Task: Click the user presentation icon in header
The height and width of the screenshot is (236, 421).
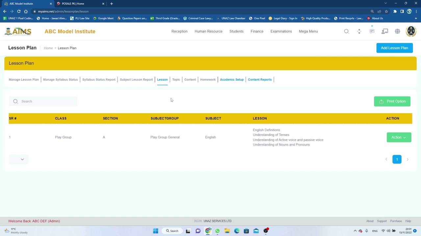Action: [385, 31]
